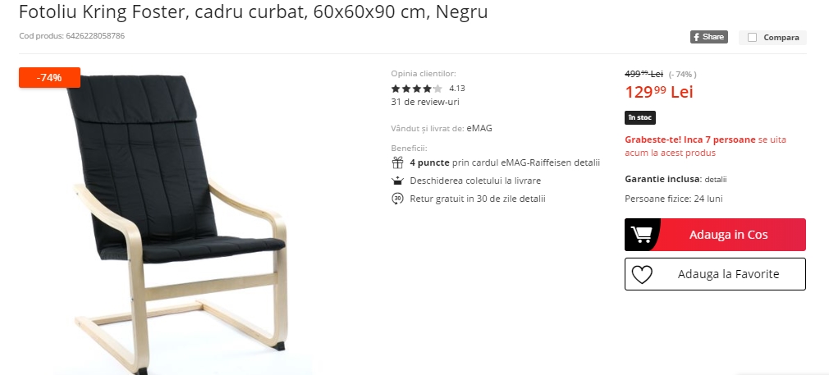Click the 30-day return icon
The width and height of the screenshot is (829, 375).
(397, 199)
